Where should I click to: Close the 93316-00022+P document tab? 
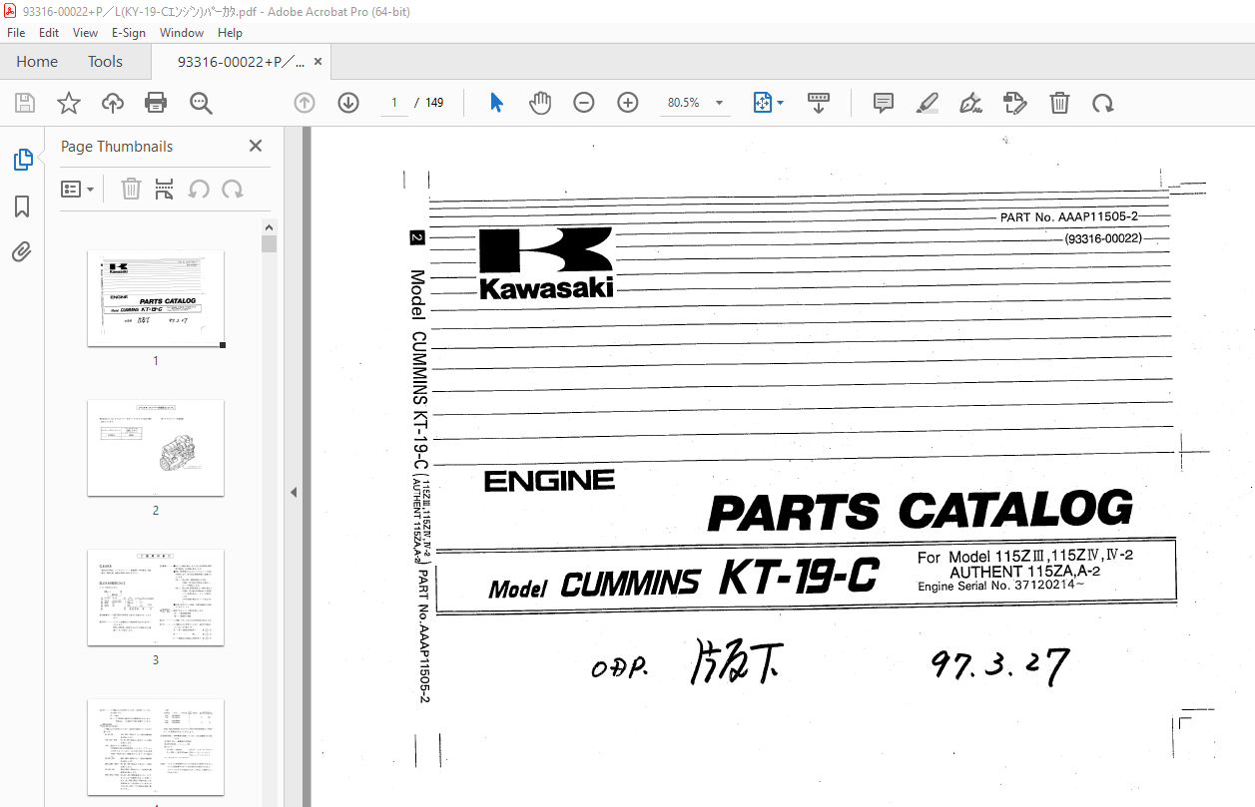pyautogui.click(x=318, y=61)
